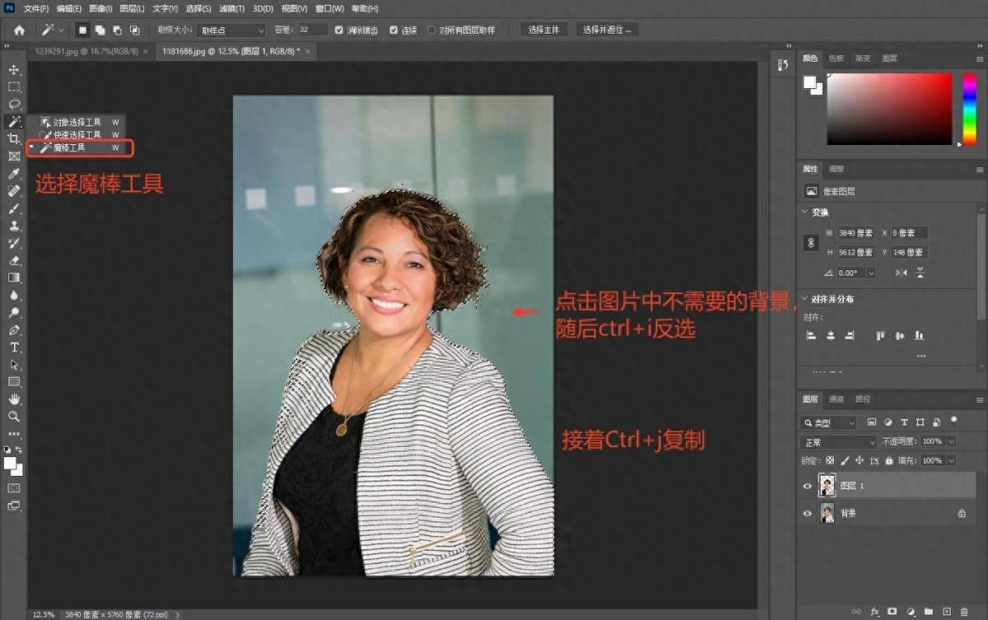The height and width of the screenshot is (620, 988).
Task: Hide the 图层 1 layer via eye icon
Action: tap(807, 486)
